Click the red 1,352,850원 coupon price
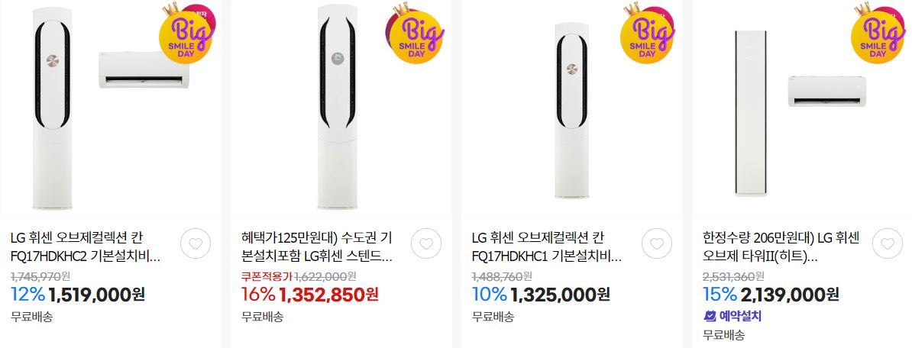The width and height of the screenshot is (912, 348). (x=328, y=295)
